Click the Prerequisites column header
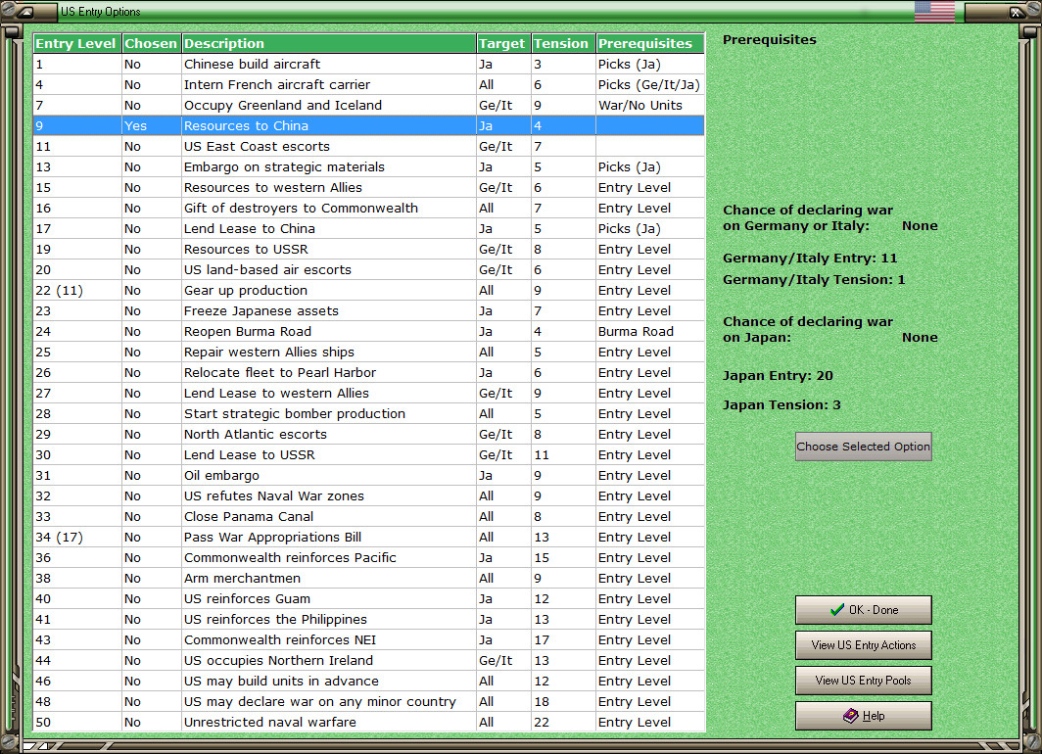 pyautogui.click(x=650, y=43)
